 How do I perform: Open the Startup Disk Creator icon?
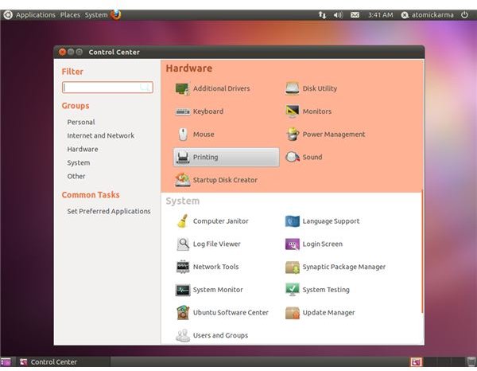pos(183,180)
